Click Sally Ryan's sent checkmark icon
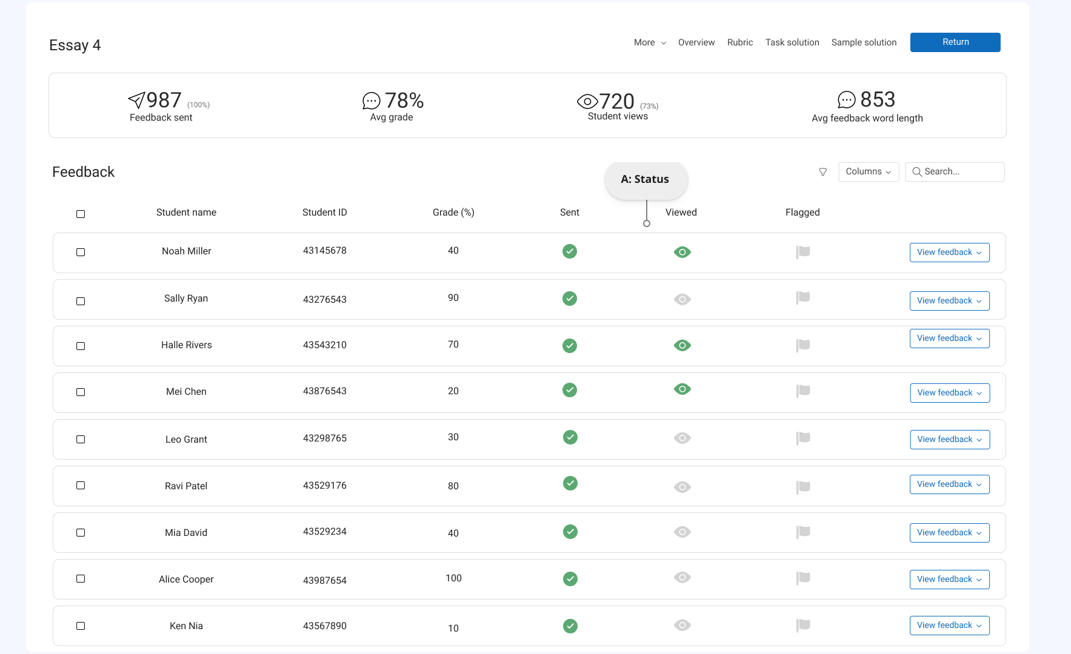 click(570, 299)
